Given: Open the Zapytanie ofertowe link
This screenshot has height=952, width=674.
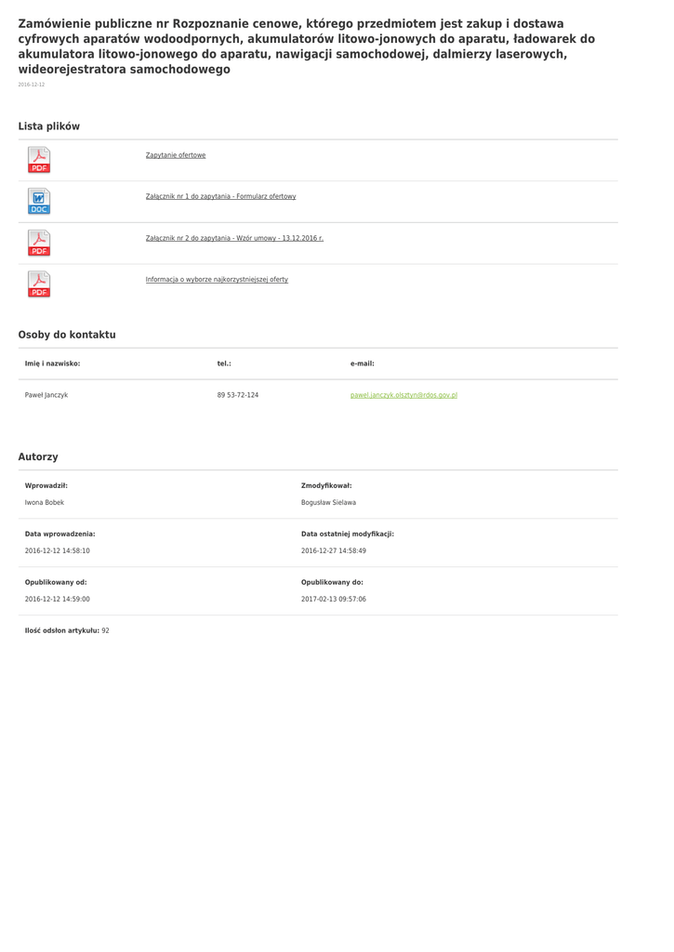Looking at the screenshot, I should 176,155.
